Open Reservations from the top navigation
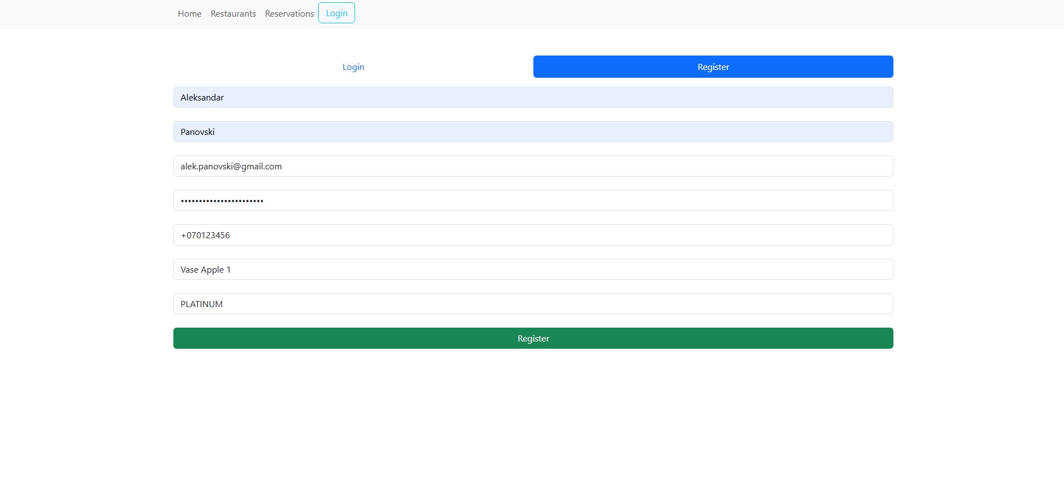1064x497 pixels. [x=289, y=14]
